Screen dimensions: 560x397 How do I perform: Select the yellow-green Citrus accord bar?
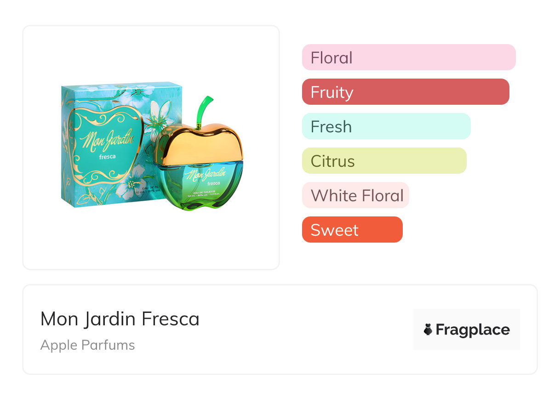click(x=384, y=161)
